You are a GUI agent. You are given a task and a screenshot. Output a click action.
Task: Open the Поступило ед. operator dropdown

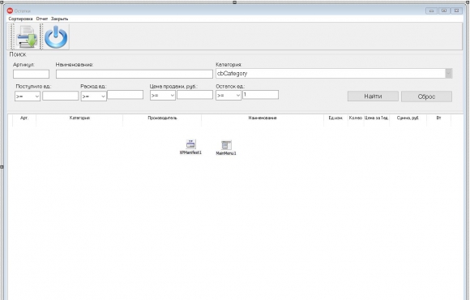tap(28, 96)
